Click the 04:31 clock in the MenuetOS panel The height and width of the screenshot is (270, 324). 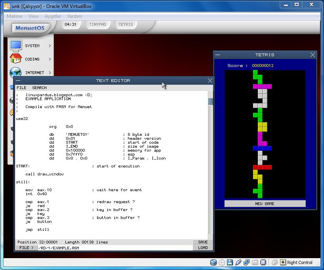(70, 25)
